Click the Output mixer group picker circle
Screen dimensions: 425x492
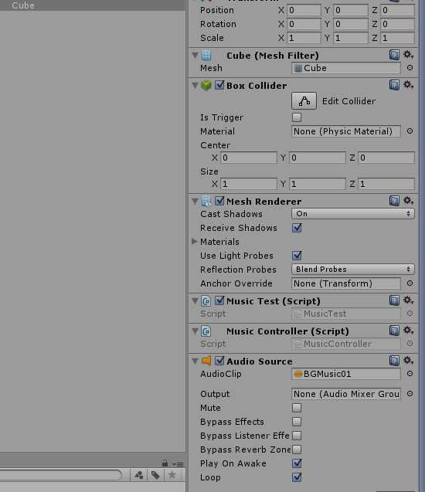410,394
